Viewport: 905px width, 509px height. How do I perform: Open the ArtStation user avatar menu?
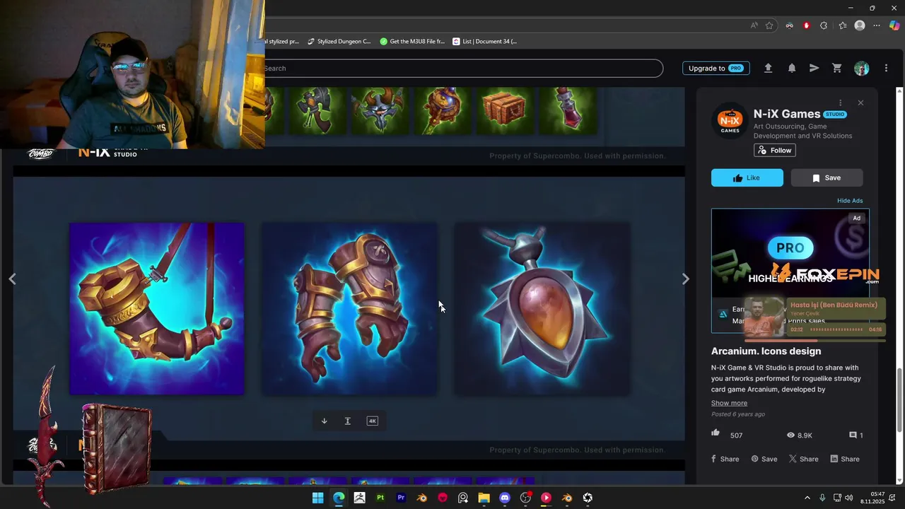tap(861, 68)
